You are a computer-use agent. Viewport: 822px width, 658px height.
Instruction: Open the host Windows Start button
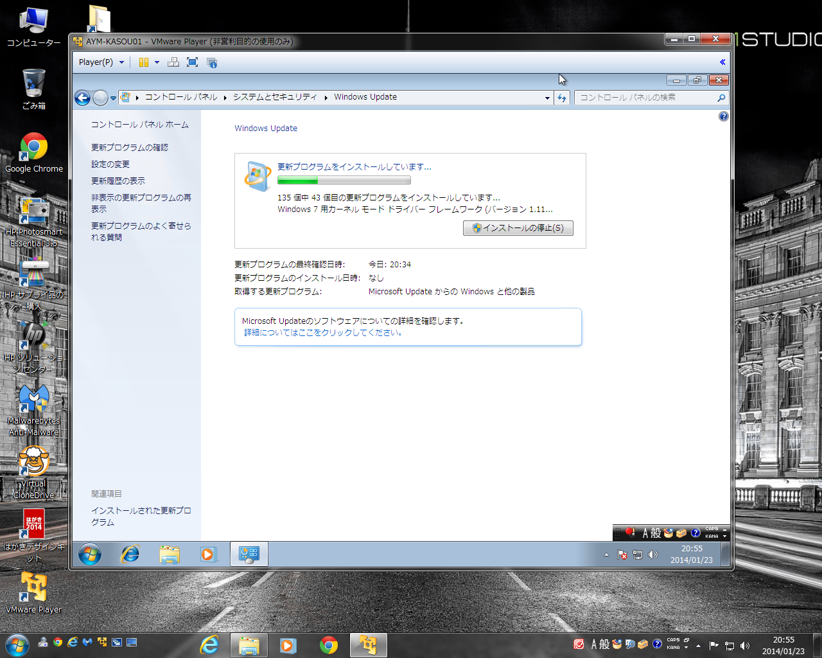[x=17, y=645]
